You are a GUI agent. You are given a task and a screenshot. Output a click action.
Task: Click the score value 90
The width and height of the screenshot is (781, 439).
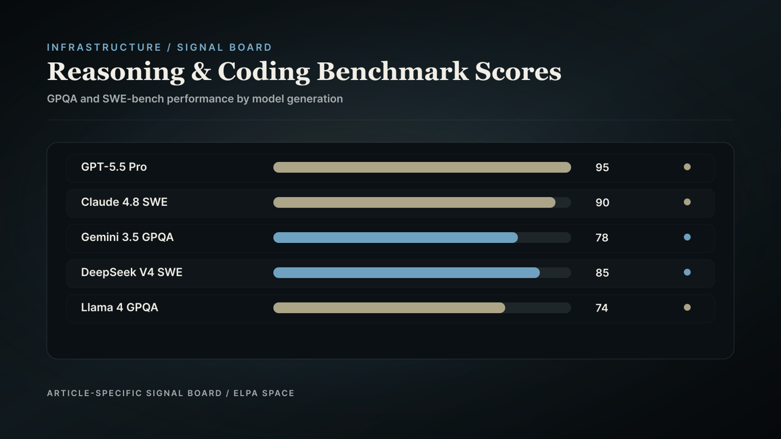[x=602, y=202]
